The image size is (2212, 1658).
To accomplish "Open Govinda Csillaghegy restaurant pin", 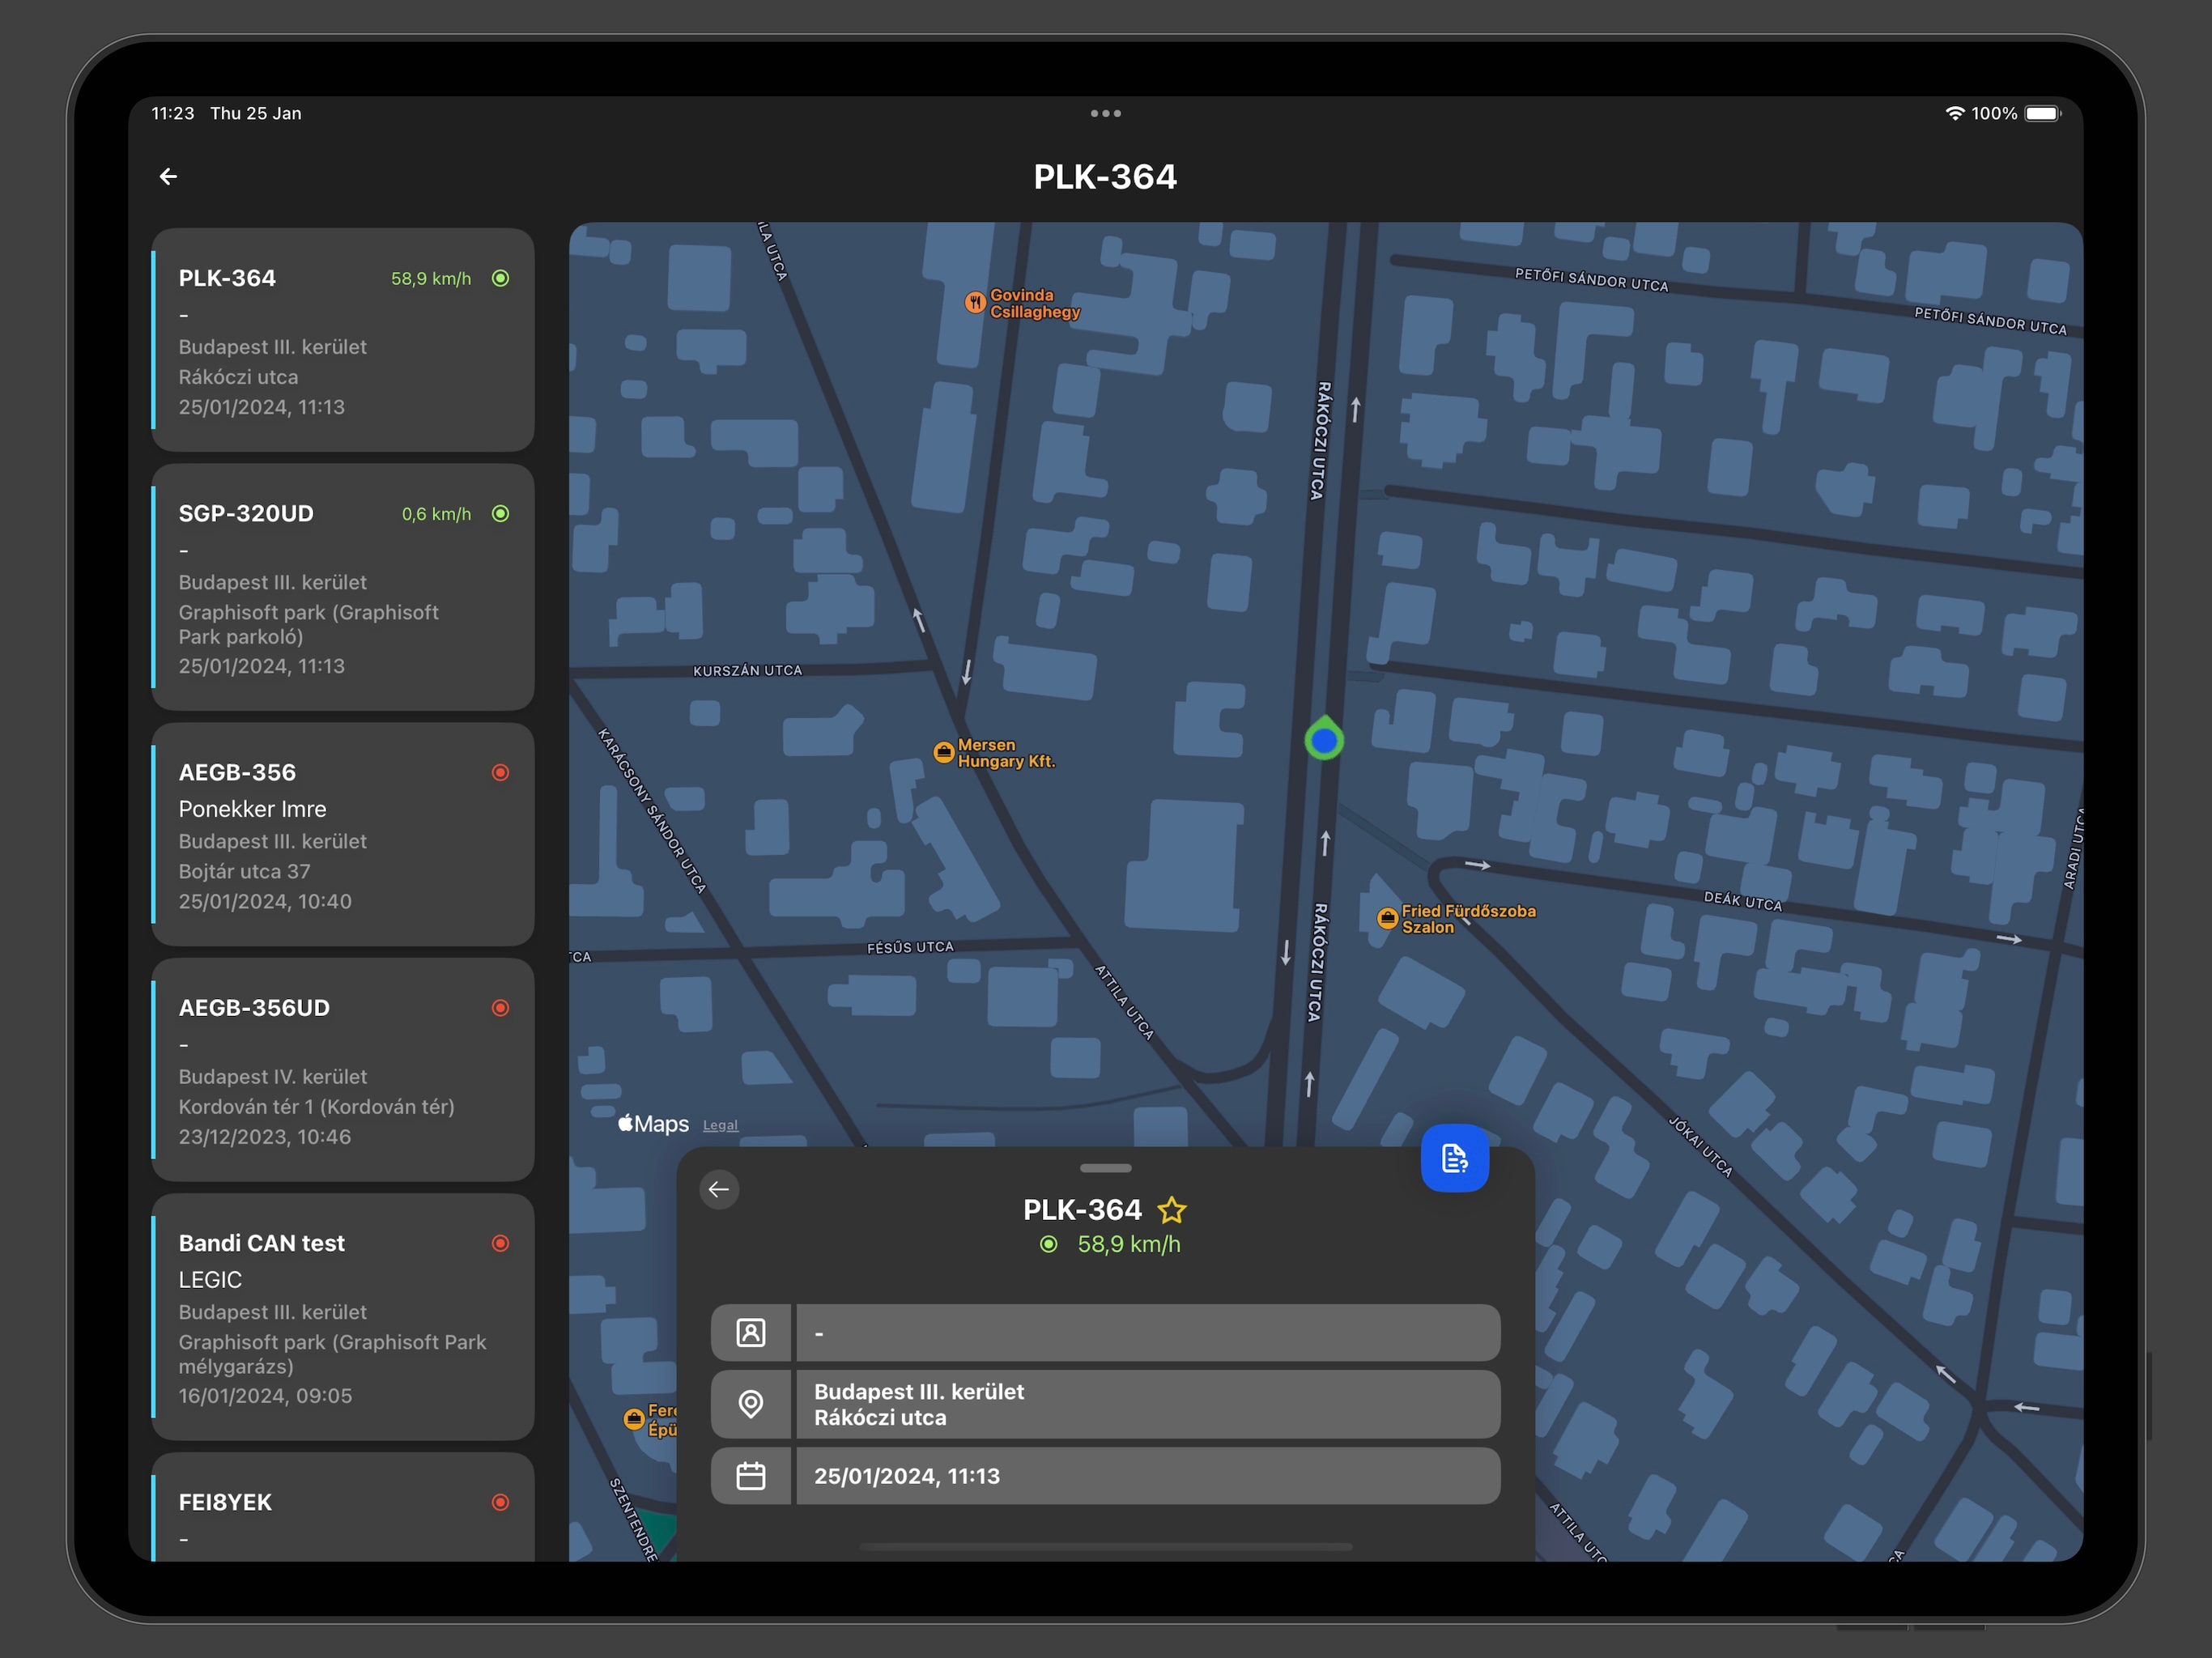I will 975,303.
